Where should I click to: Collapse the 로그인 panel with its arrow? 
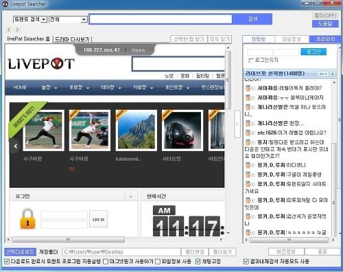pyautogui.click(x=131, y=196)
